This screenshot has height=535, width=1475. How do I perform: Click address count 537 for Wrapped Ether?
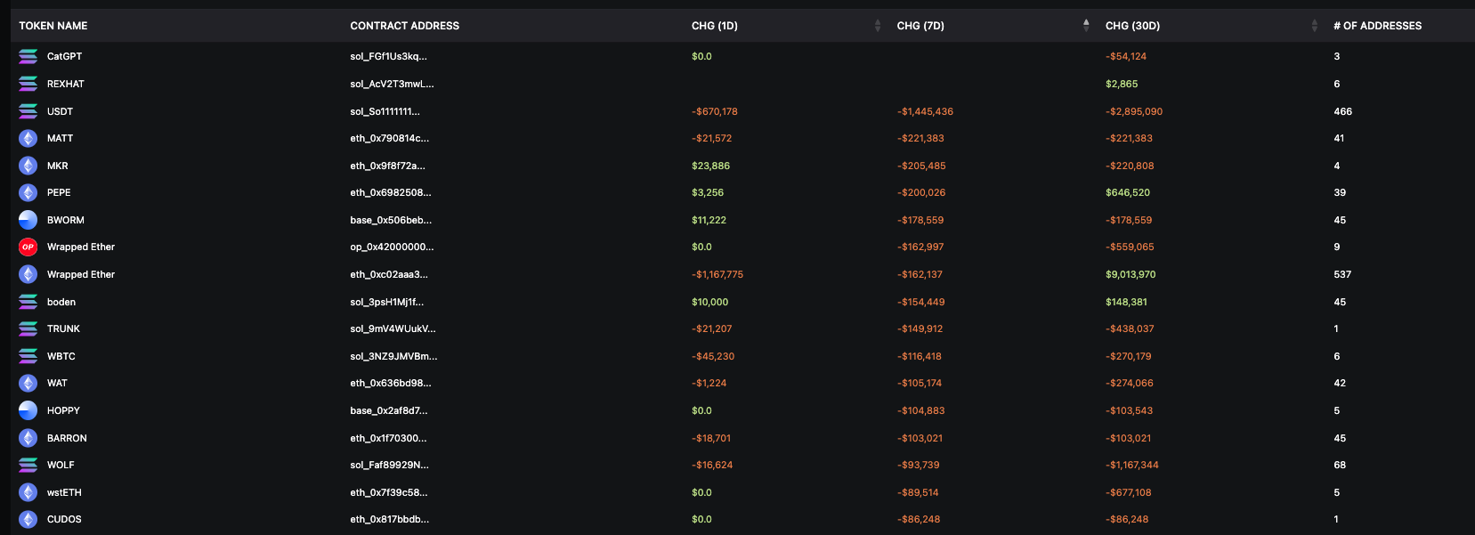tap(1342, 274)
